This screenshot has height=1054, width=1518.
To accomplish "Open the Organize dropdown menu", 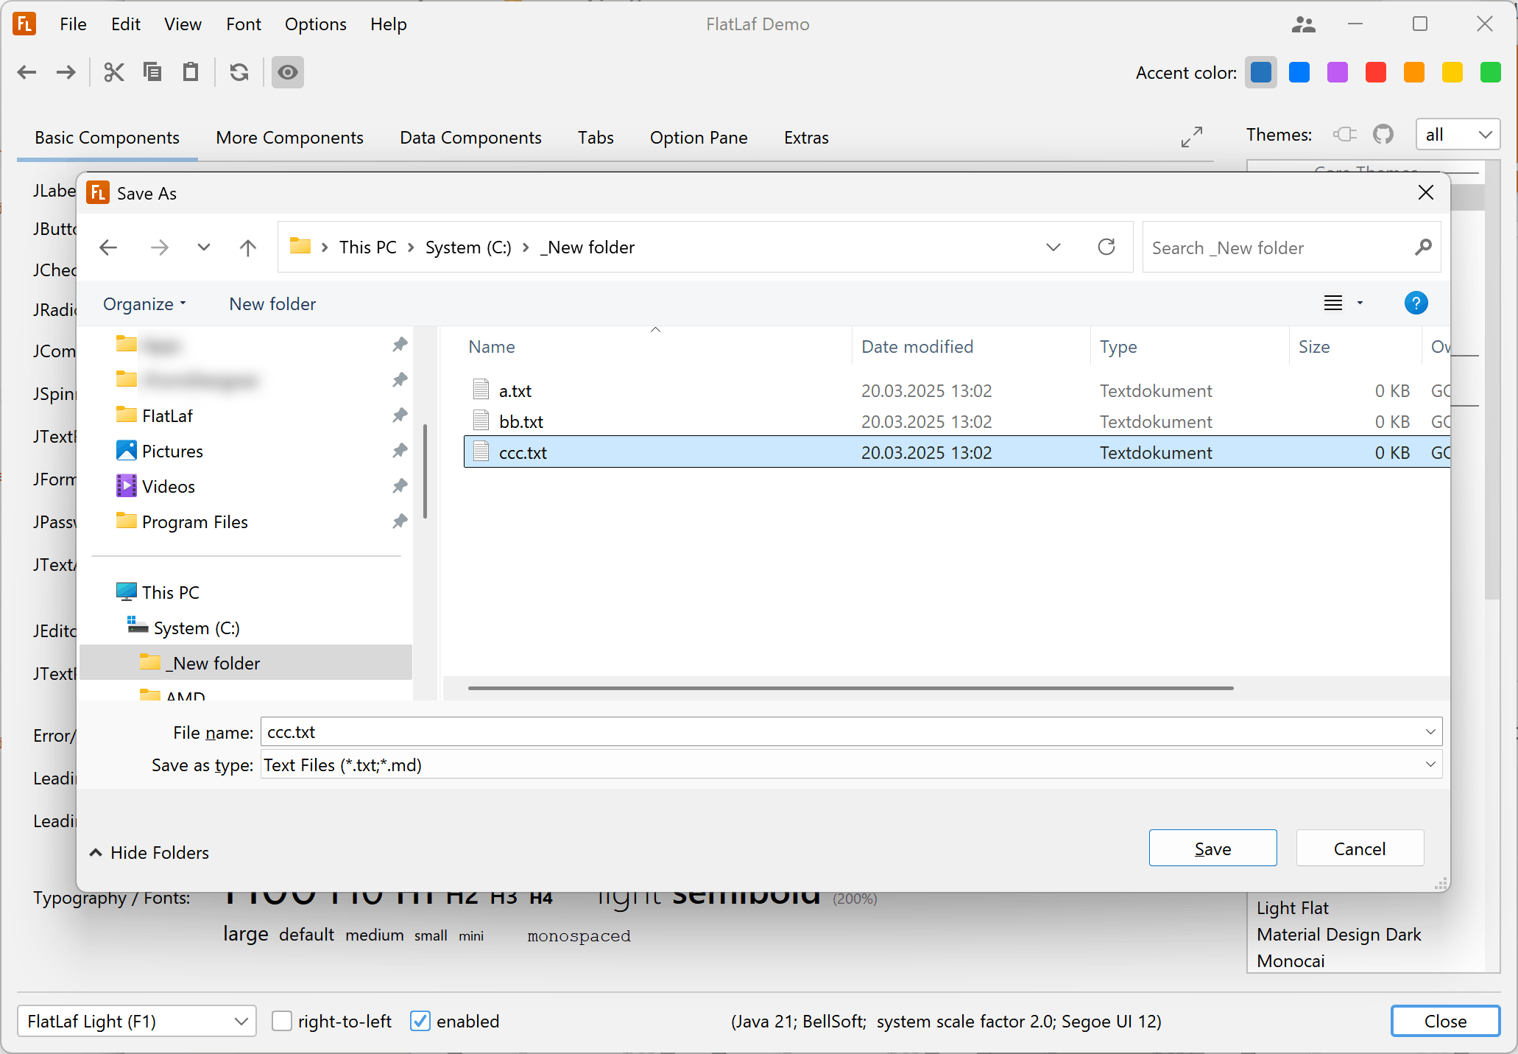I will [x=145, y=304].
